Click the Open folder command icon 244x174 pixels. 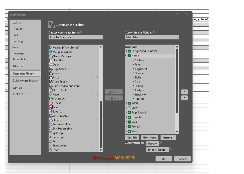point(51,64)
